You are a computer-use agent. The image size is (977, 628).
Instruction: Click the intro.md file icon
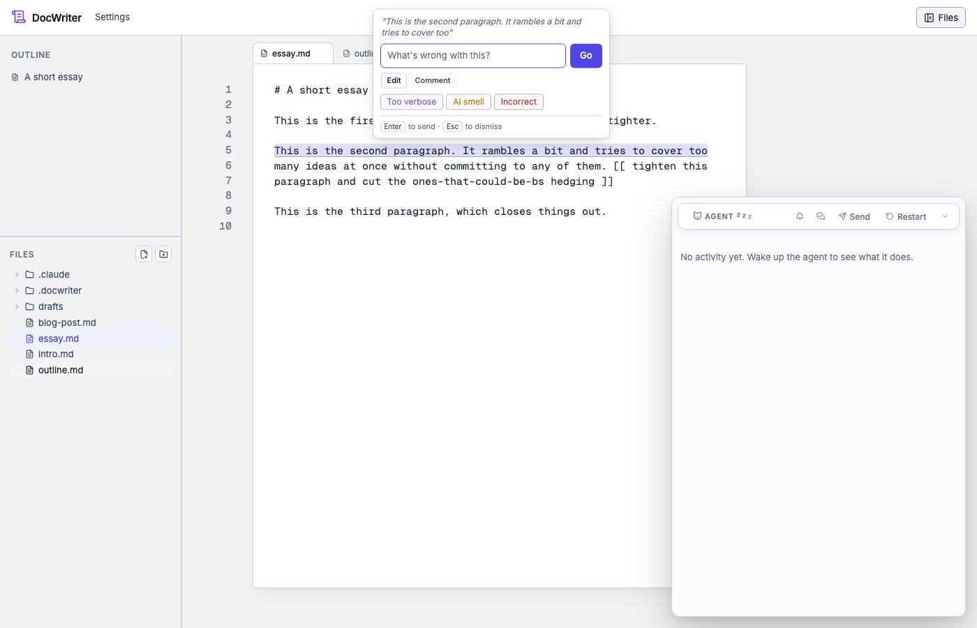point(29,354)
